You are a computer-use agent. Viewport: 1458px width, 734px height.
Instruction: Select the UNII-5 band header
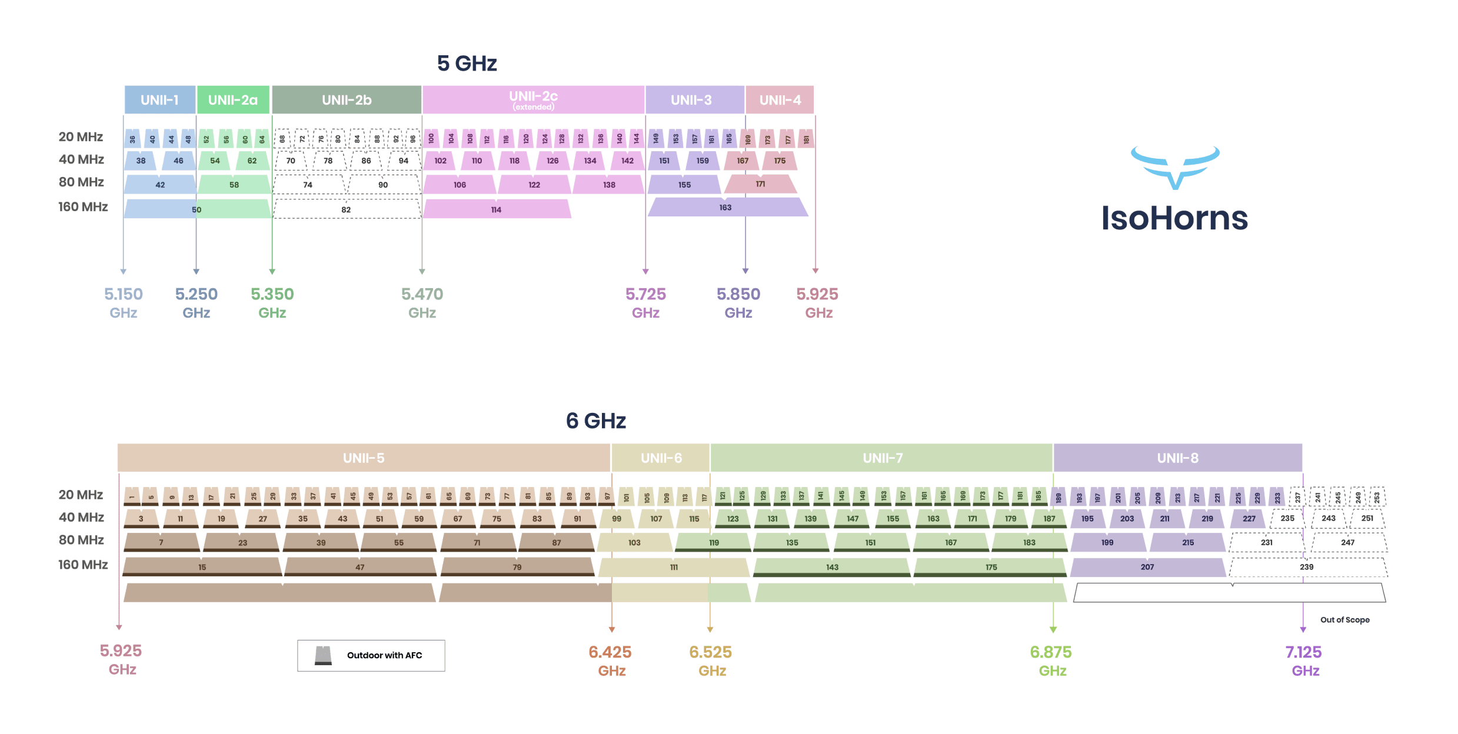364,458
